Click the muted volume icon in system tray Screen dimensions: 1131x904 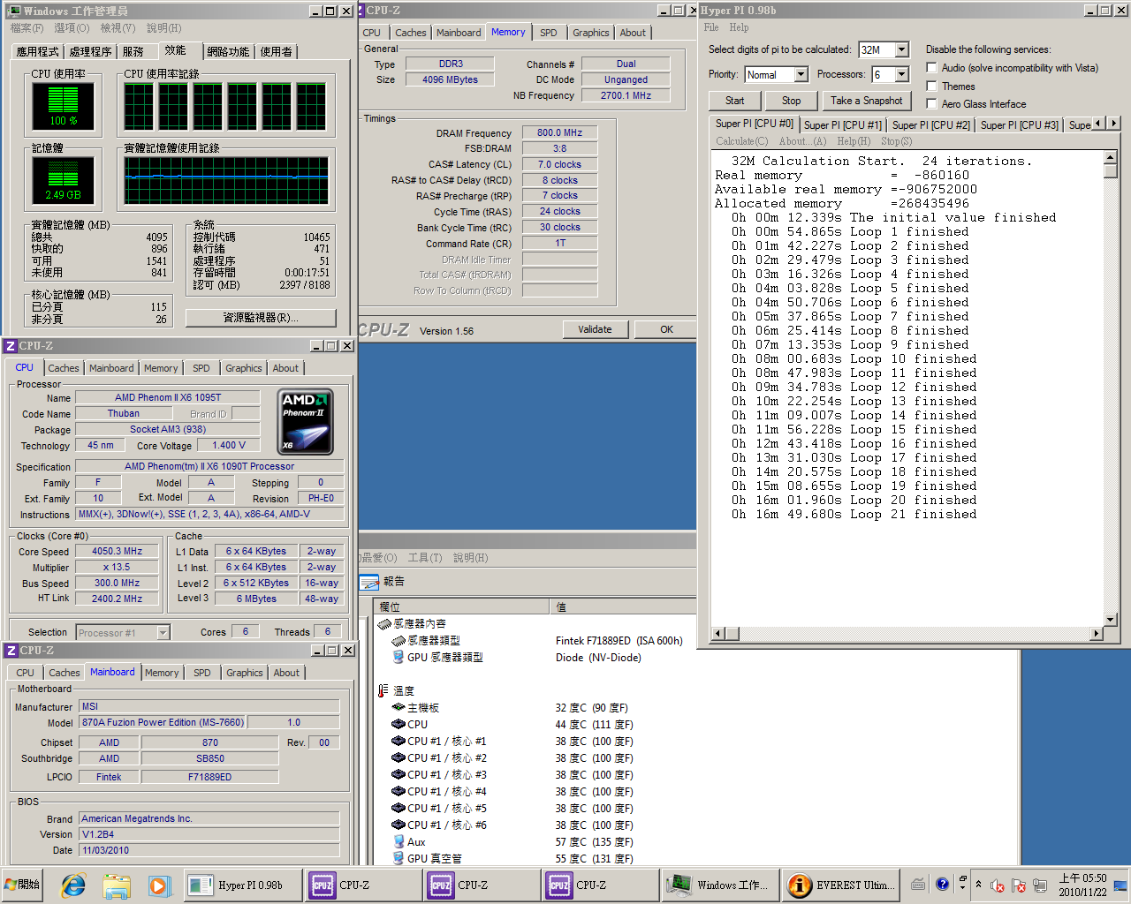pos(998,885)
